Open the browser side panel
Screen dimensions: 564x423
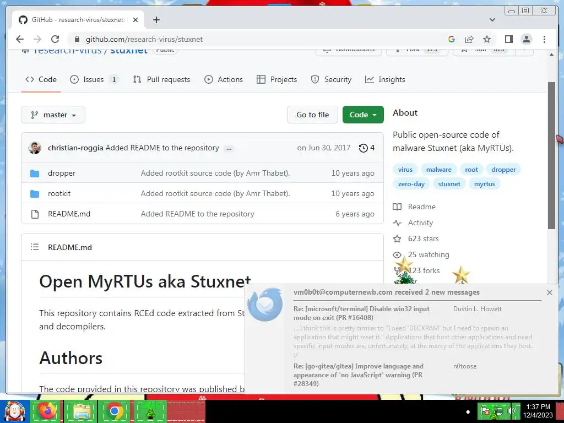pos(508,39)
